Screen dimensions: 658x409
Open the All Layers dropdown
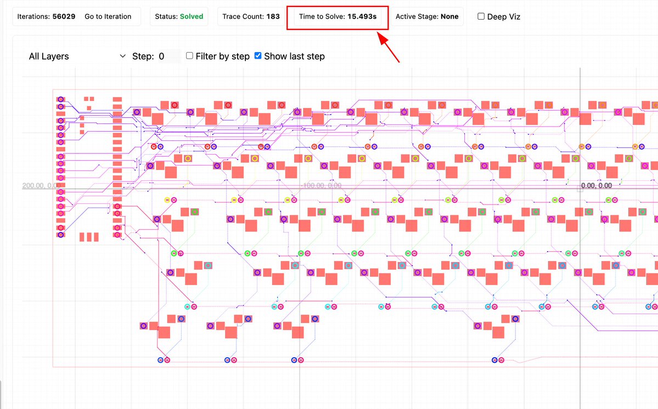point(77,56)
